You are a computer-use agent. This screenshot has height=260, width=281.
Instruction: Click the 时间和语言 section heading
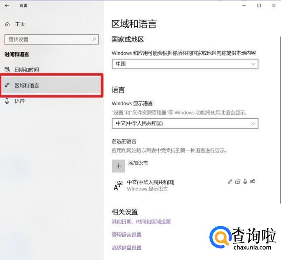tap(16, 55)
